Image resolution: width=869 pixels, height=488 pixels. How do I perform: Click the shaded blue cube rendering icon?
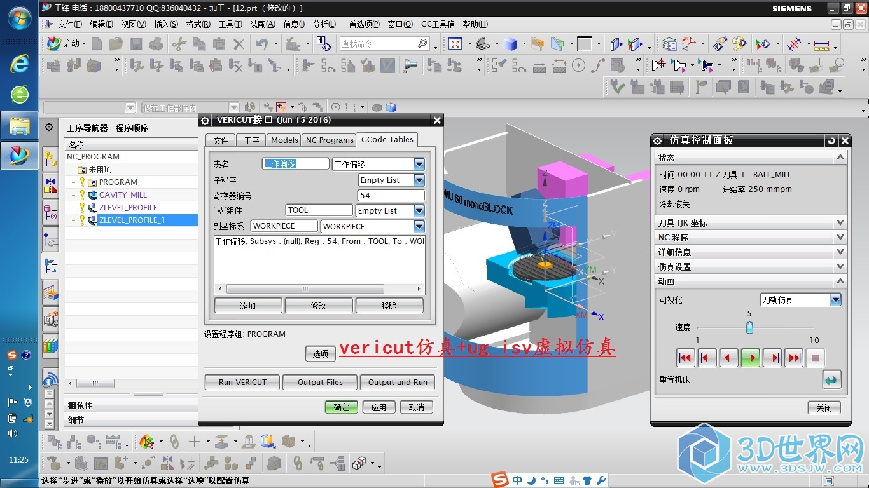coord(510,44)
